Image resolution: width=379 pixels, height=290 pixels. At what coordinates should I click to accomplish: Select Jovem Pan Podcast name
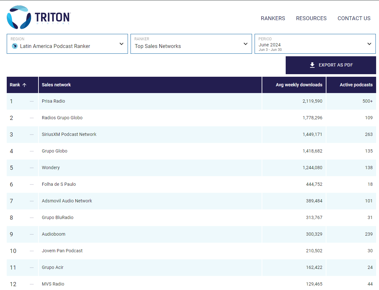coord(62,251)
